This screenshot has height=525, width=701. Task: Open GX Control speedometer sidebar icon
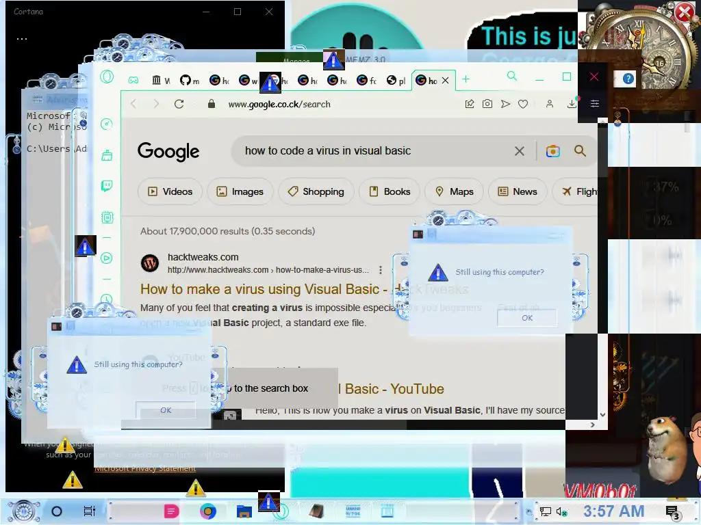click(x=107, y=124)
